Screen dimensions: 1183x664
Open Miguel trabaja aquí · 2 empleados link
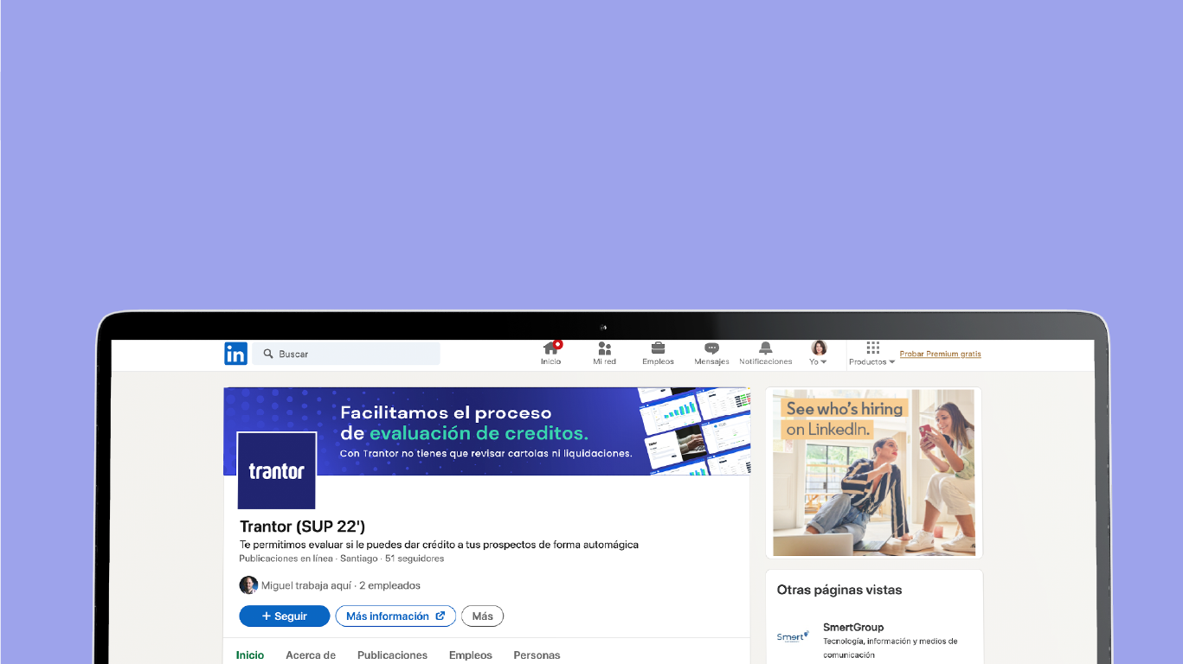click(341, 585)
